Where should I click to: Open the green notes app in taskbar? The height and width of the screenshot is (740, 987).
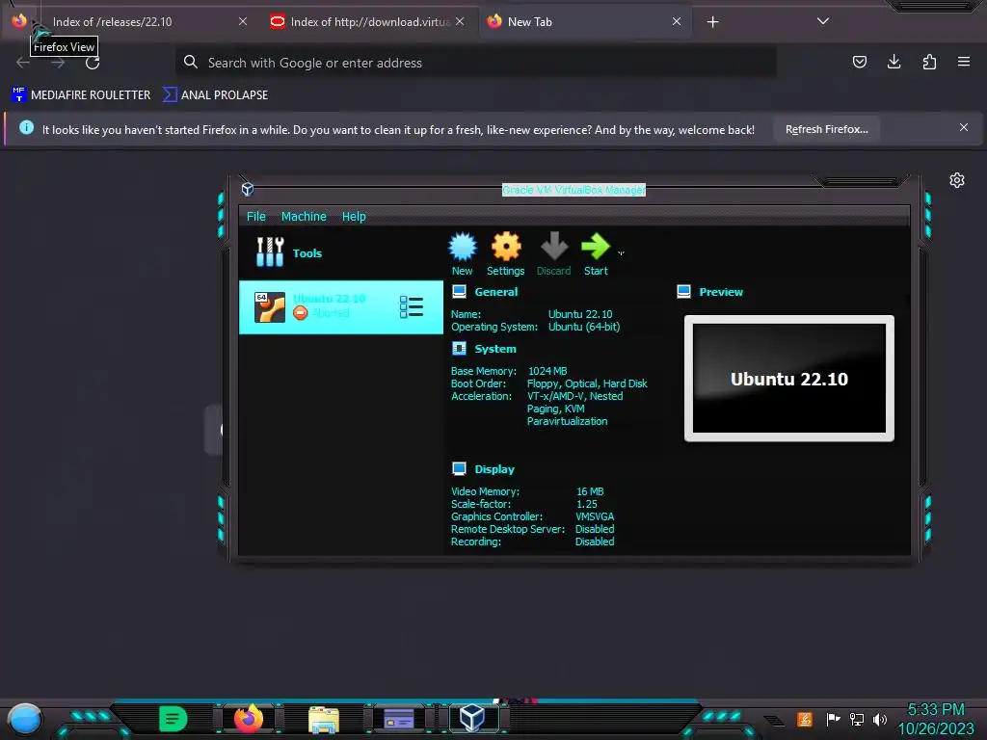pyautogui.click(x=173, y=719)
